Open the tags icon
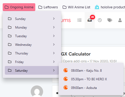Image resolution: width=125 pixels, height=97 pixels. pos(110,20)
